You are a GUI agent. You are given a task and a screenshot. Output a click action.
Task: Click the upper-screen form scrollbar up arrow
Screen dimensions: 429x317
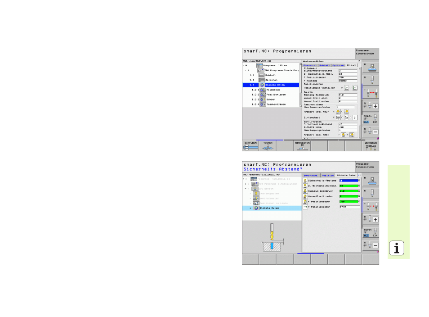(360, 68)
